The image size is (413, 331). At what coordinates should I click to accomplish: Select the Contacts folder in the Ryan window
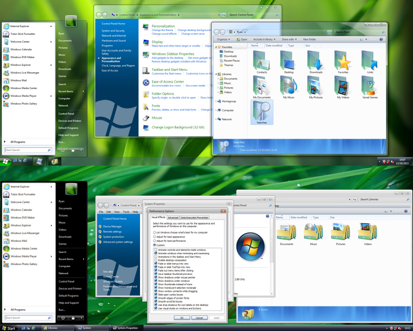pos(261,62)
